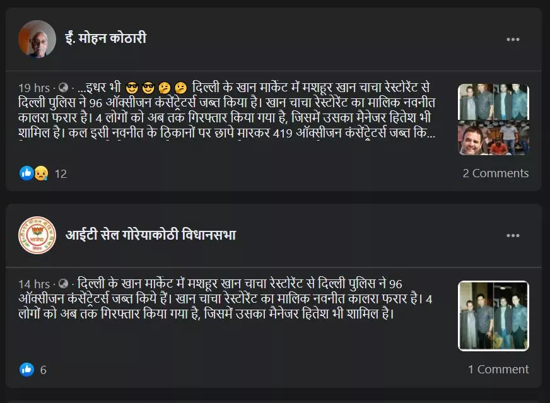Open the three-dots menu on Mohan Kothari's post

pos(512,39)
